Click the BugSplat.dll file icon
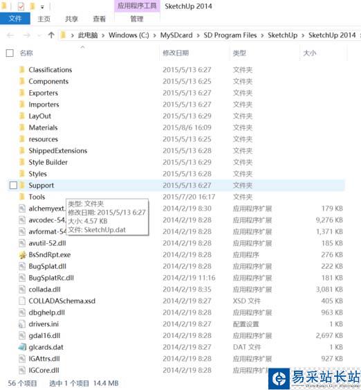 [x=22, y=267]
